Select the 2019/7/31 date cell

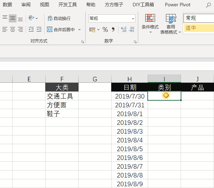[x=129, y=105]
